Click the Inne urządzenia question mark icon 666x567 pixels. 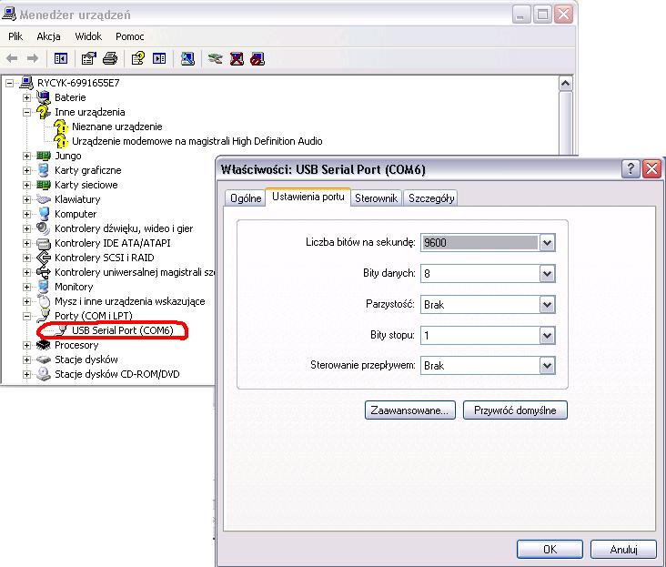click(x=44, y=112)
